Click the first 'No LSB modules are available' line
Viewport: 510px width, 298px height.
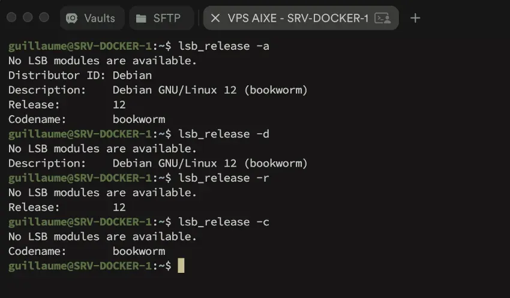pos(103,61)
